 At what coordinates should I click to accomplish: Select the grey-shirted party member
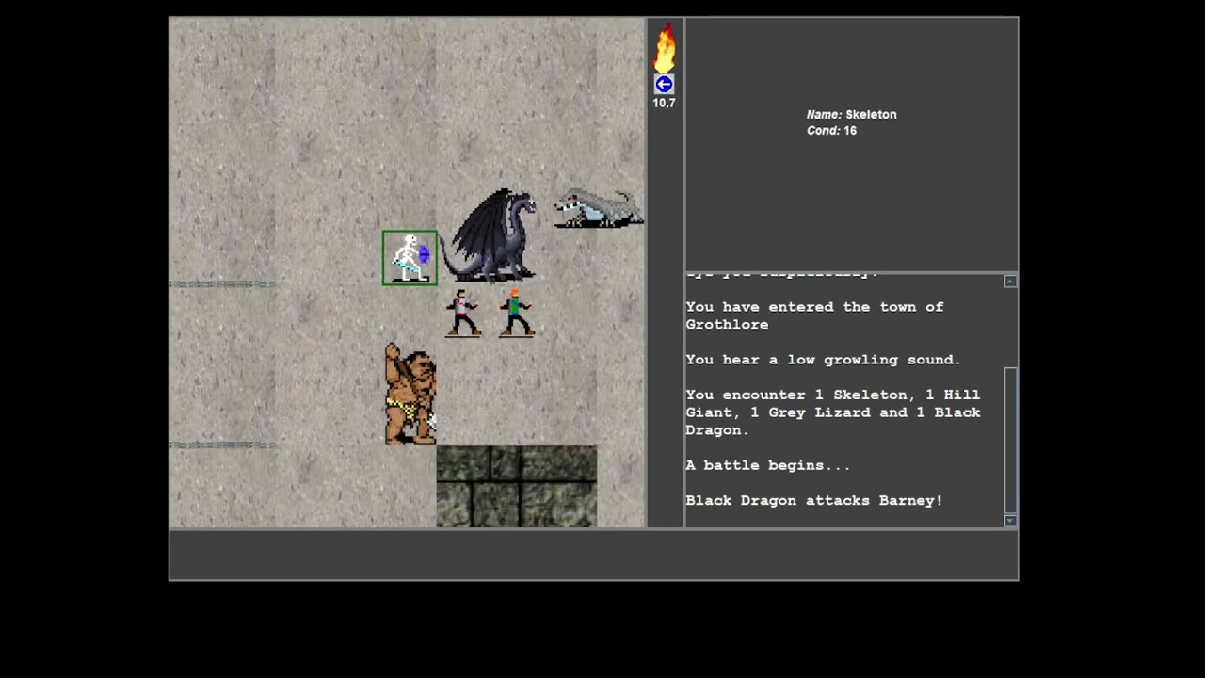pyautogui.click(x=462, y=313)
